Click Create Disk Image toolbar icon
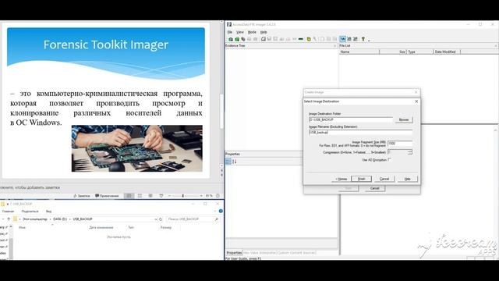This screenshot has width=499, height=281. click(264, 39)
